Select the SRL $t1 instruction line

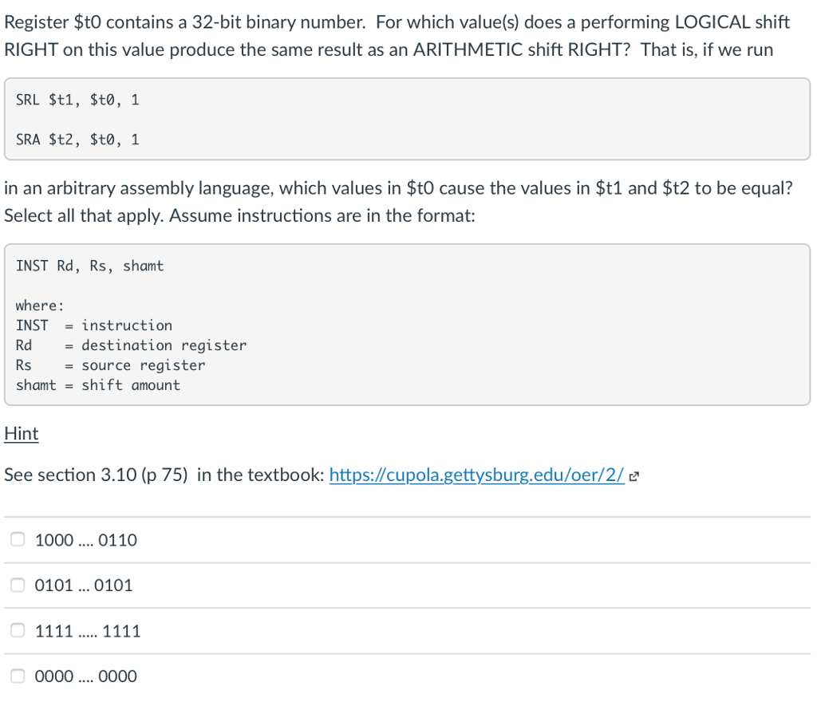77,99
